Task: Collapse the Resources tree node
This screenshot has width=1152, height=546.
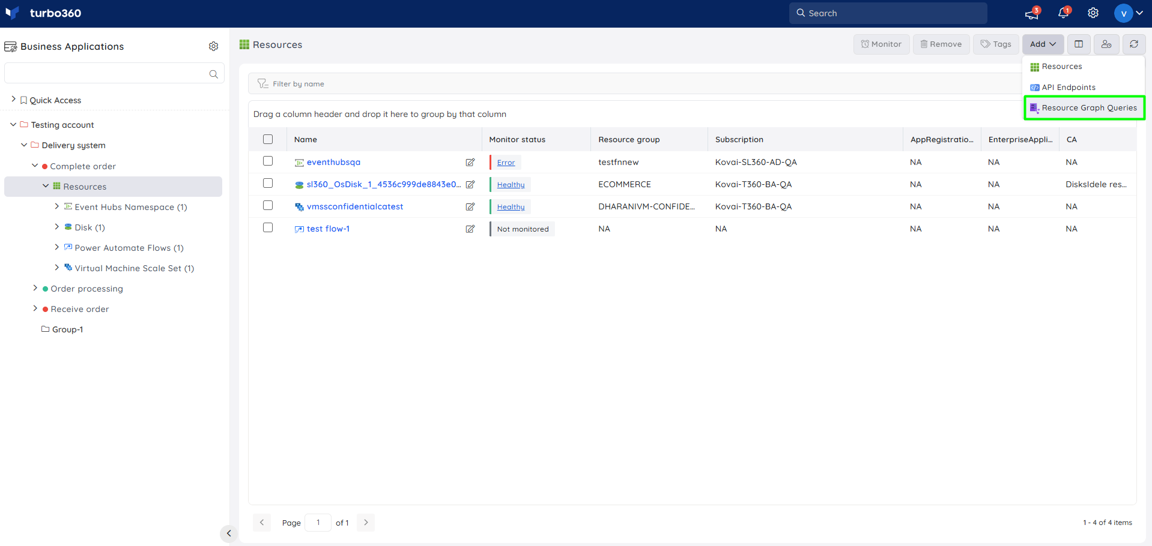Action: pyautogui.click(x=46, y=186)
